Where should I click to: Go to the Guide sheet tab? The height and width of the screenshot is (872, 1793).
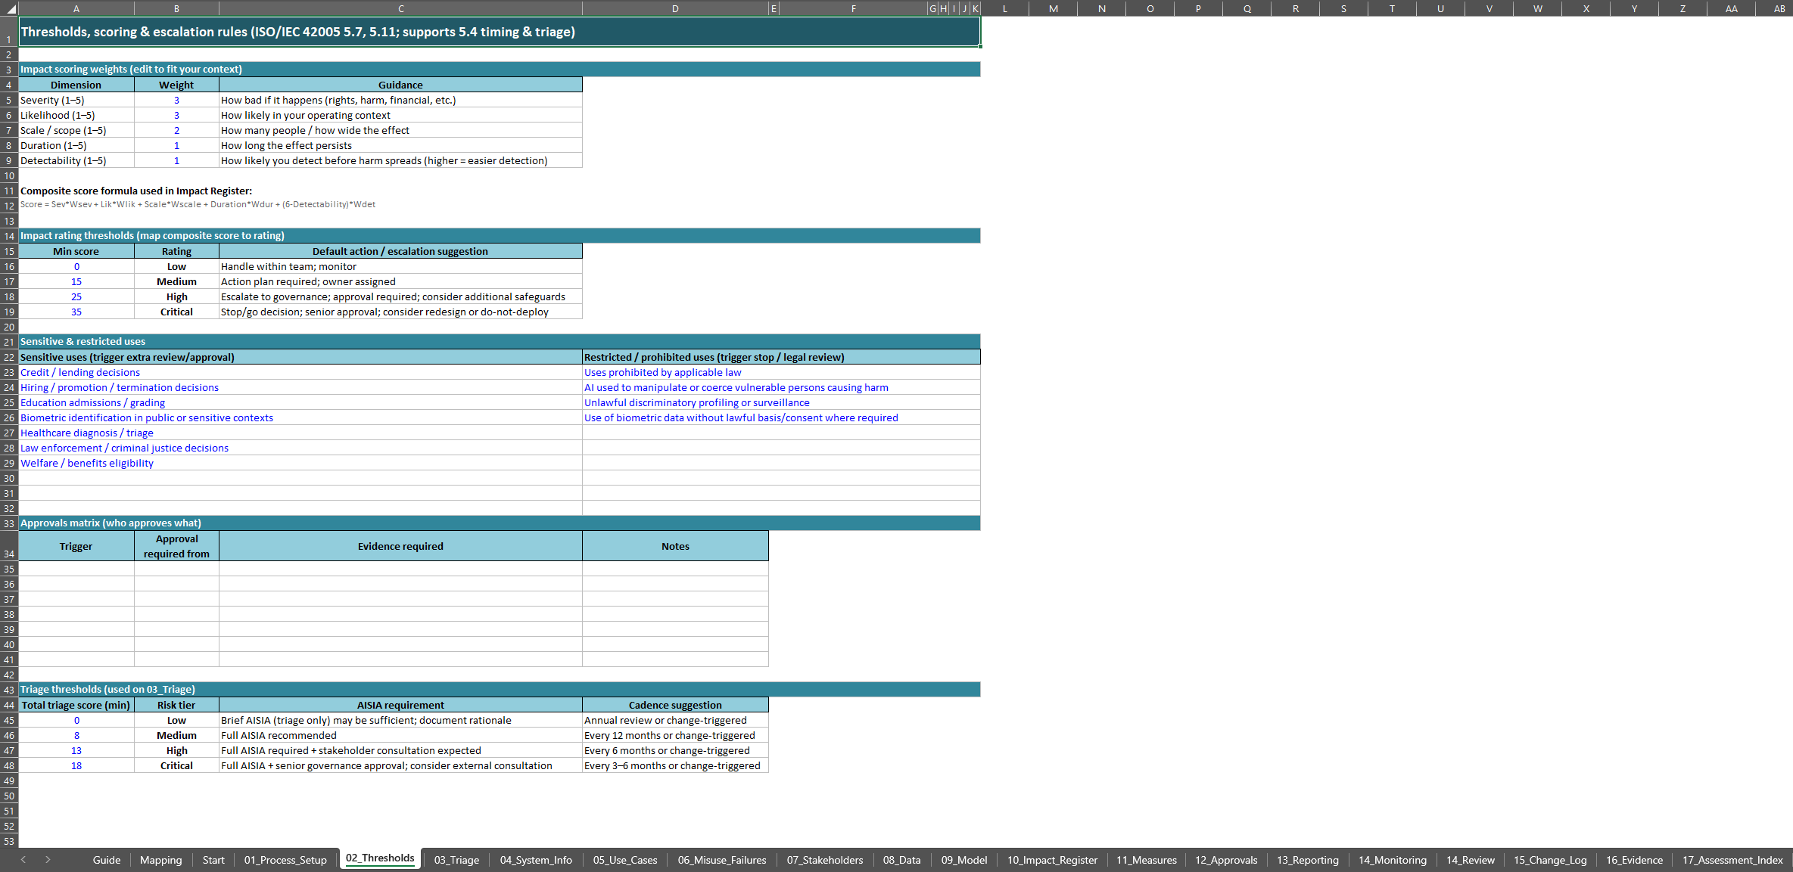(x=106, y=860)
